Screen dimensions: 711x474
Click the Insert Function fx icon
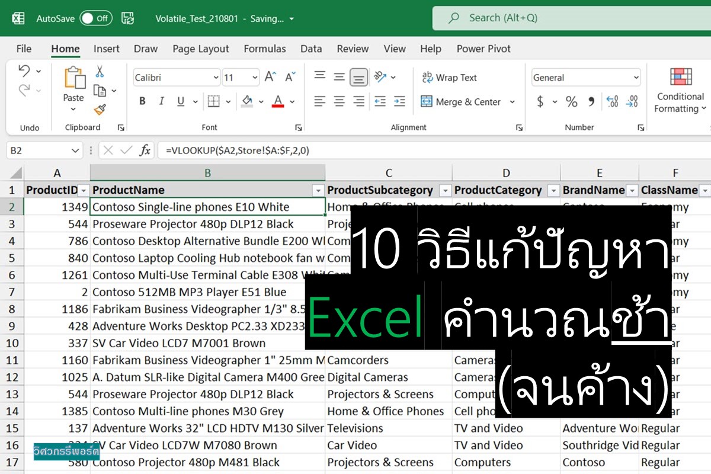(145, 150)
